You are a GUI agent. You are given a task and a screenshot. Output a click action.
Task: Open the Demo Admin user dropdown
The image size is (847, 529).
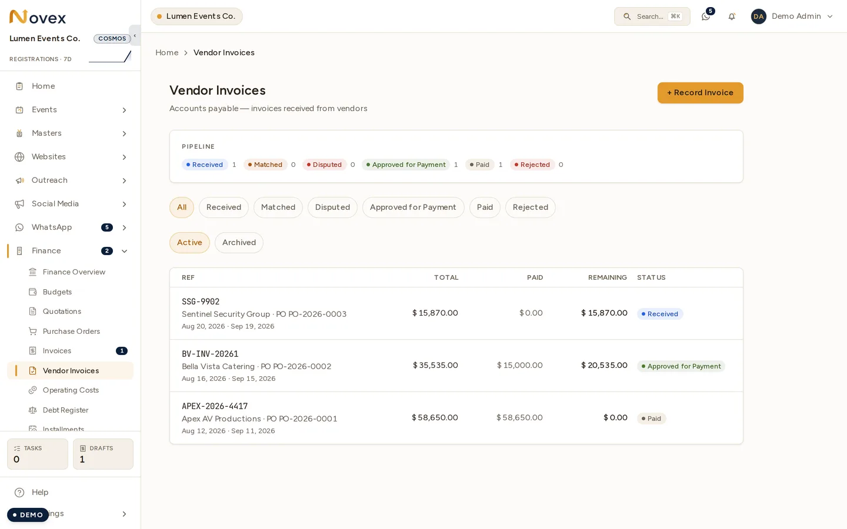pos(792,16)
